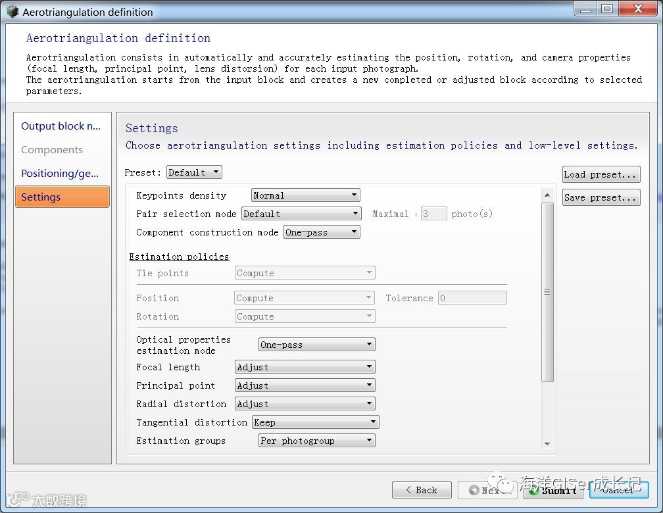663x513 pixels.
Task: Open Estimation groups dropdown
Action: (317, 441)
